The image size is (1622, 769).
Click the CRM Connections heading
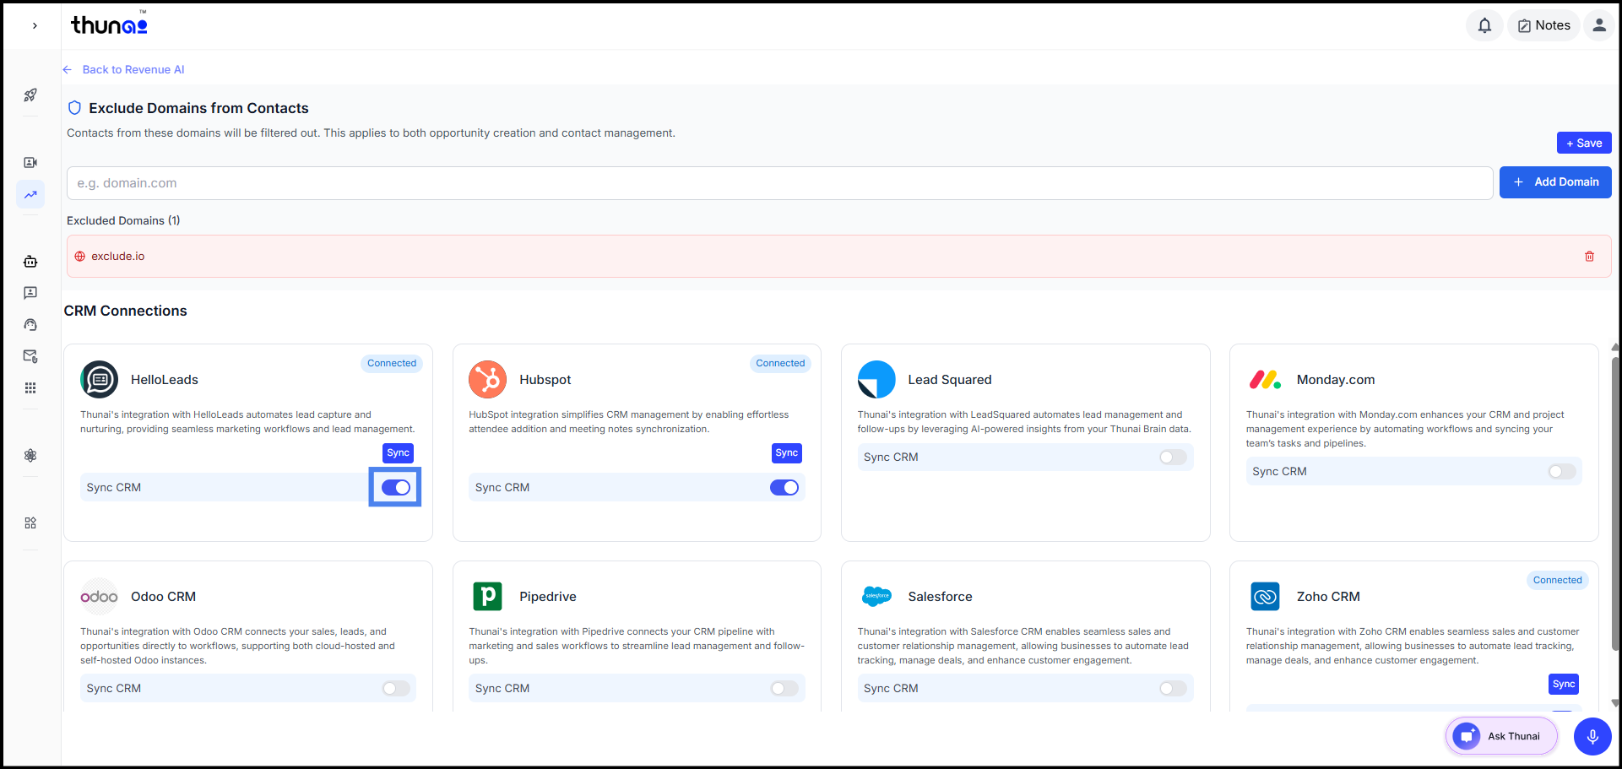click(126, 311)
